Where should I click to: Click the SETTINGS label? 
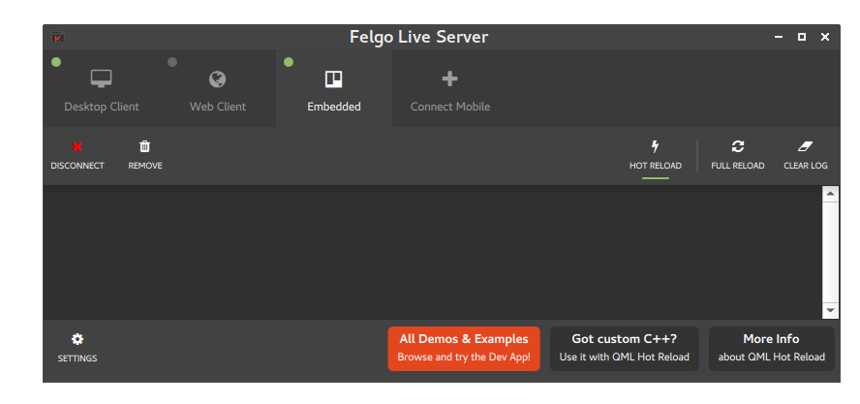pos(77,358)
